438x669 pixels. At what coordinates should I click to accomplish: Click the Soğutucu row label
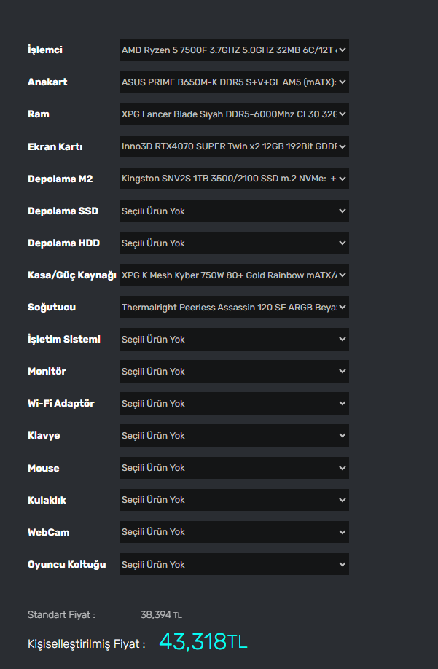coord(52,308)
